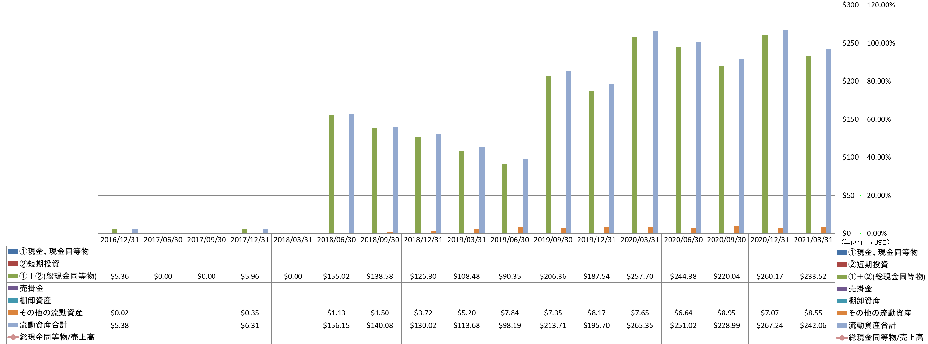
Task: Select the 2019/09/30 date column header
Action: pos(553,240)
